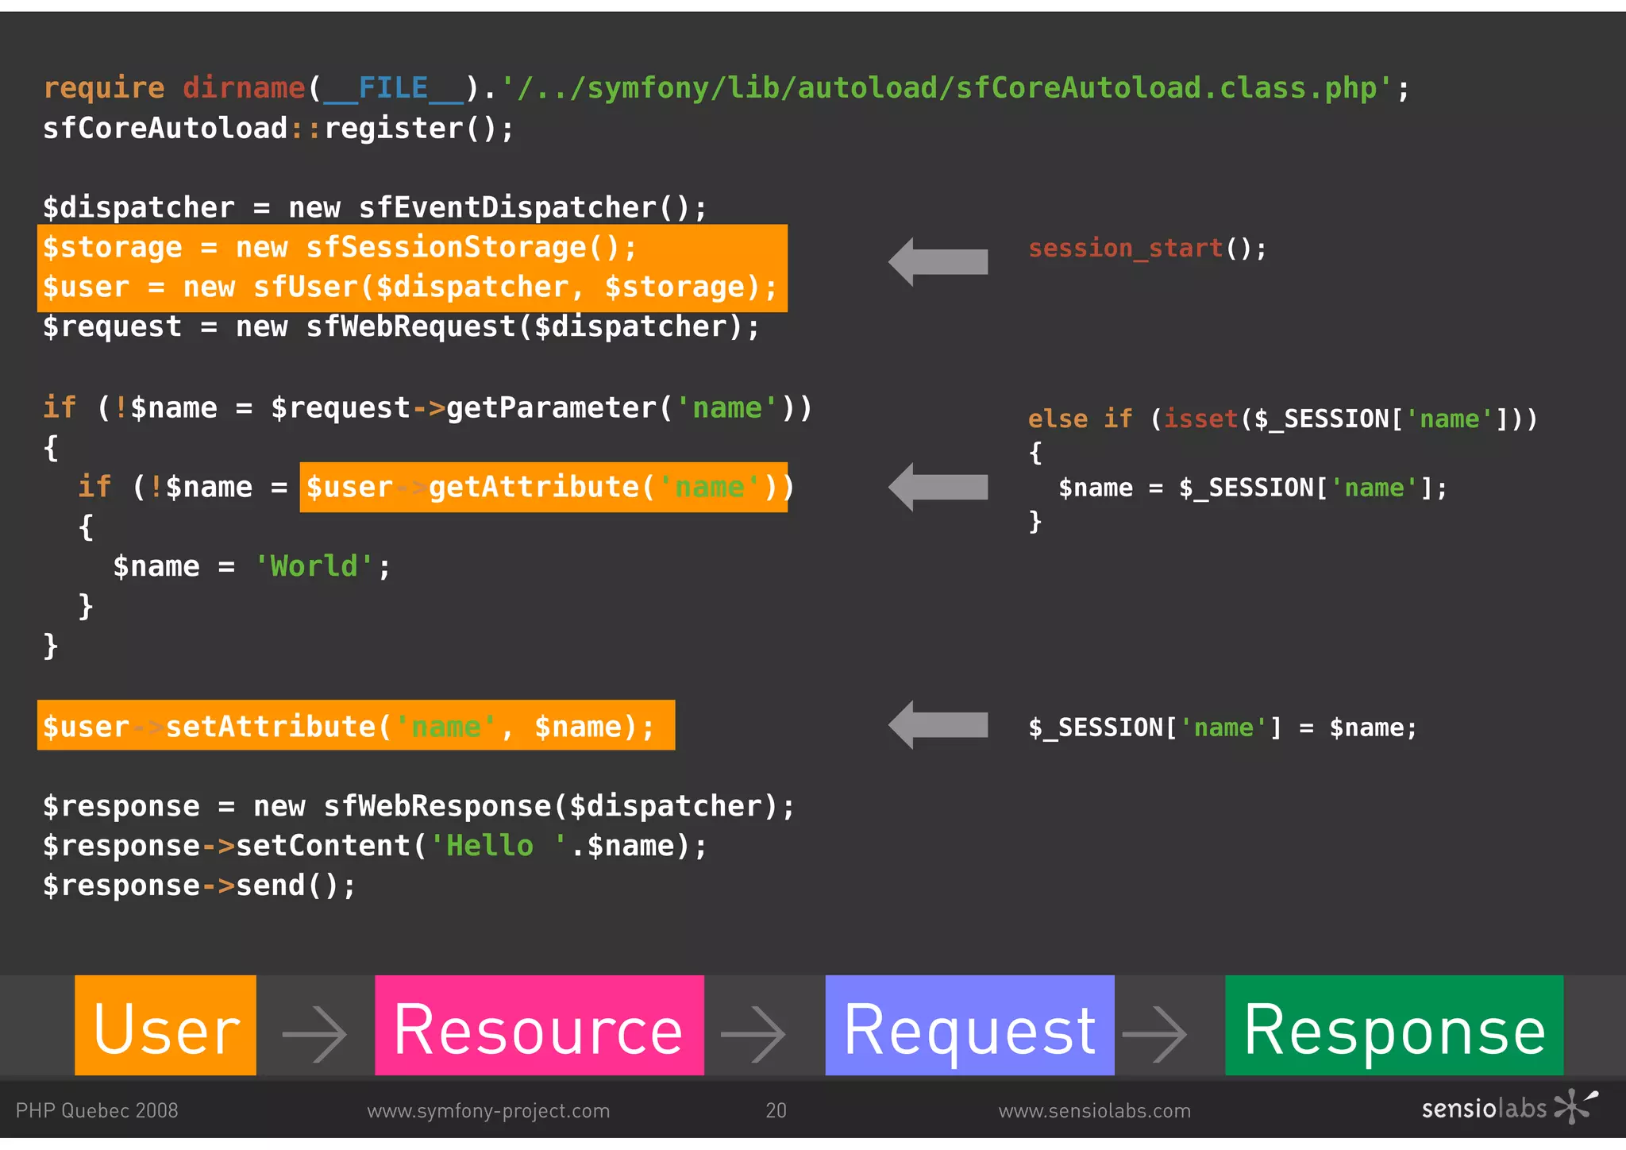Click the gray arrow pointing to setAttribute

[938, 724]
